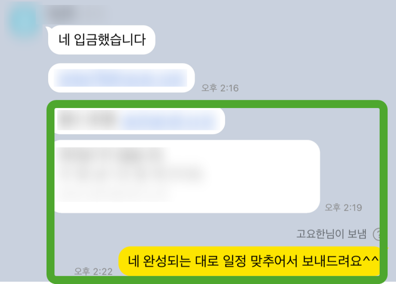This screenshot has width=396, height=284.
Task: Open the blurred sender profile picture
Action: tap(23, 22)
